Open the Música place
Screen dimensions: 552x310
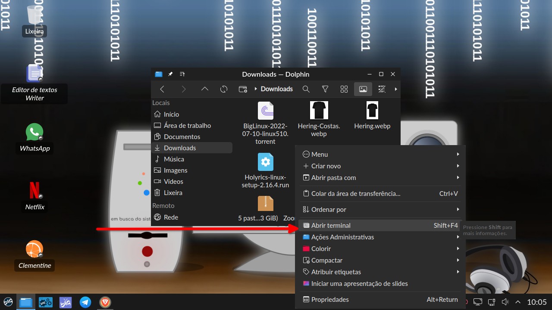[x=192, y=159]
